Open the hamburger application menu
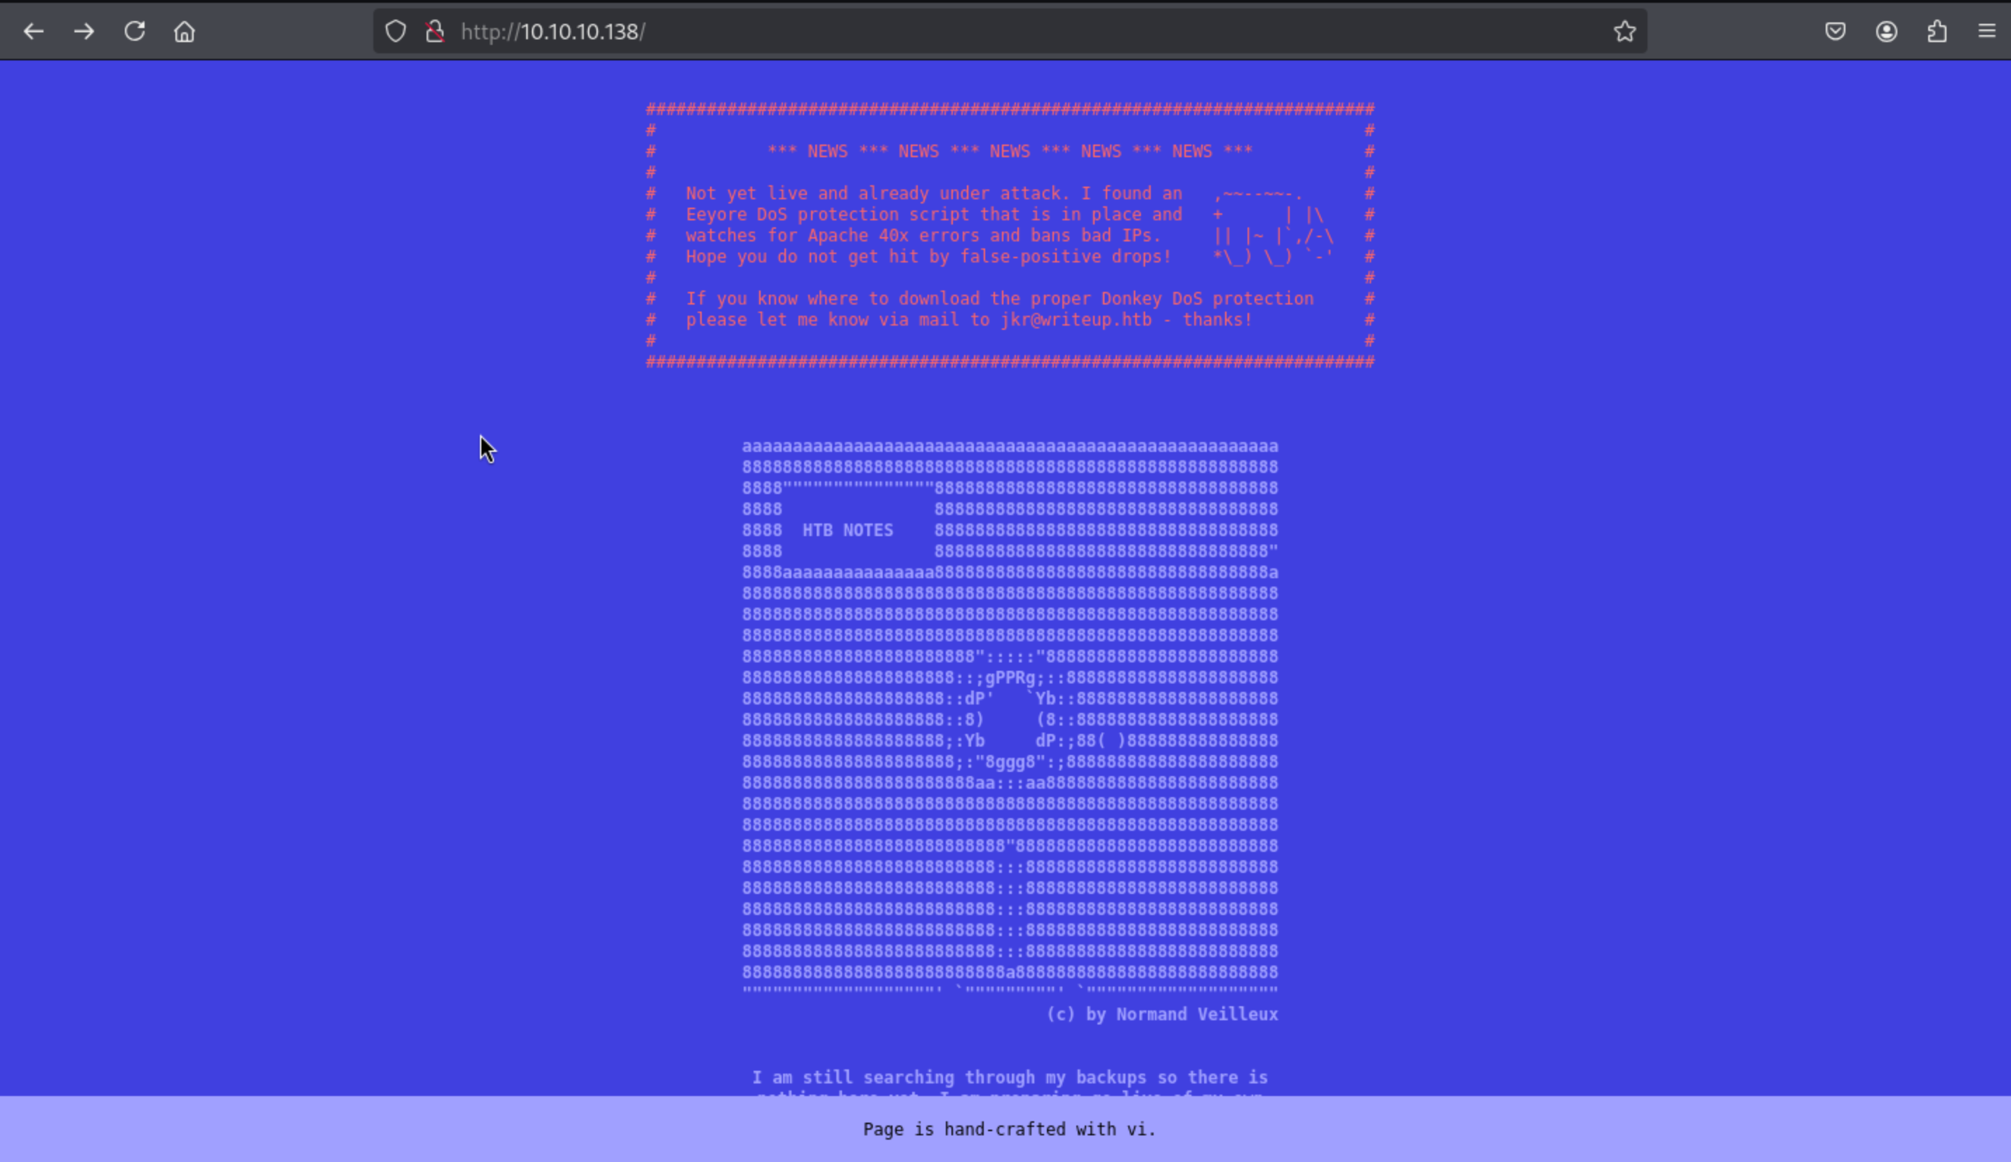This screenshot has width=2011, height=1162. click(1986, 32)
